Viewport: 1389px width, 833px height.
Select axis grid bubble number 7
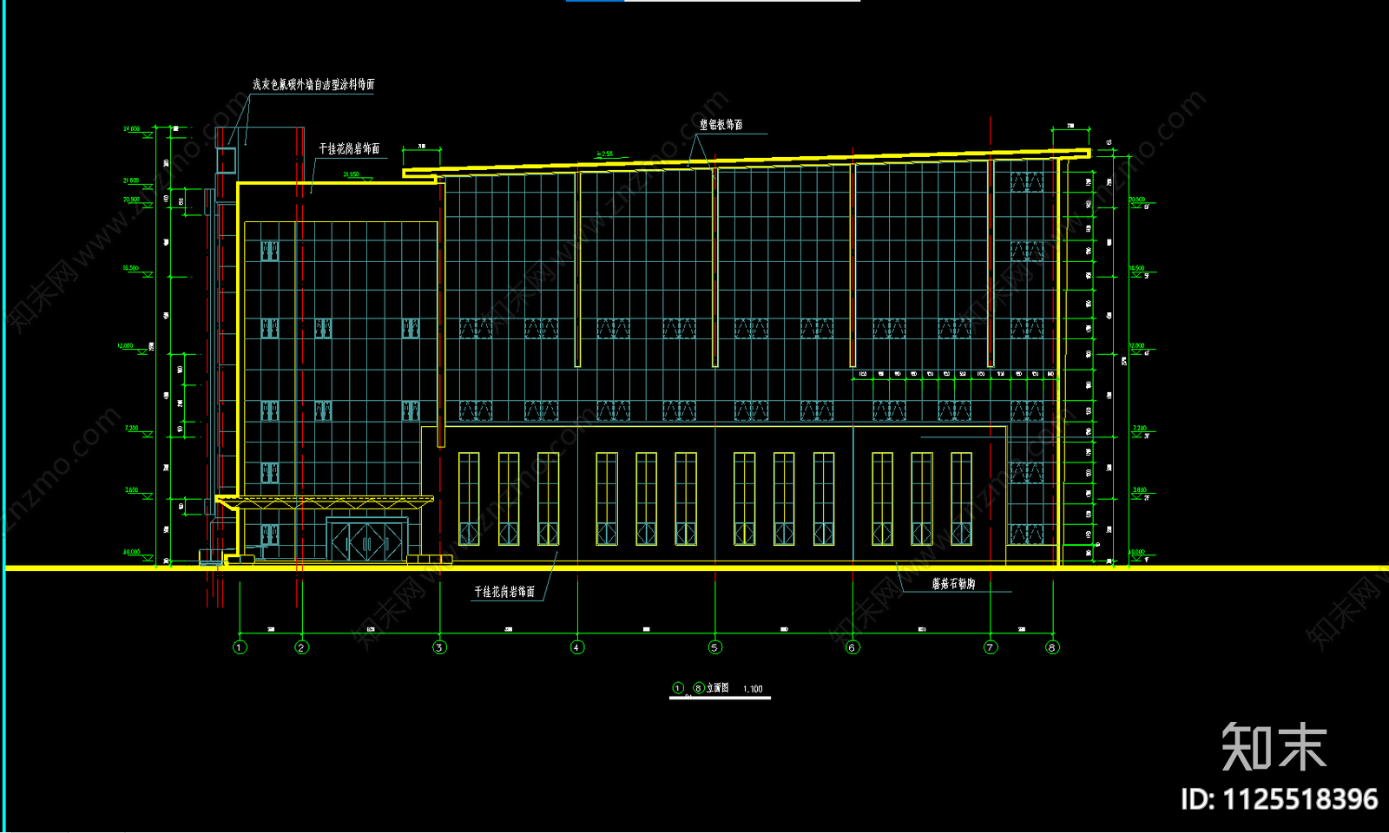(991, 647)
